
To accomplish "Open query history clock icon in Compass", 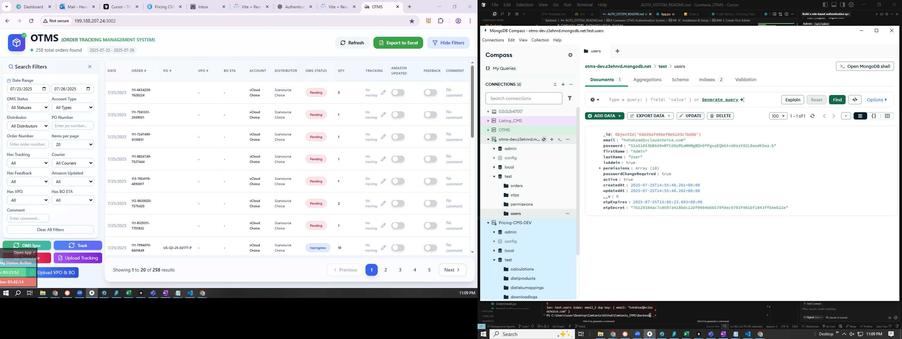I will tap(595, 100).
